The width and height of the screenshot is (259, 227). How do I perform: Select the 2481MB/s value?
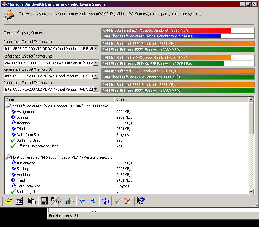(x=124, y=180)
